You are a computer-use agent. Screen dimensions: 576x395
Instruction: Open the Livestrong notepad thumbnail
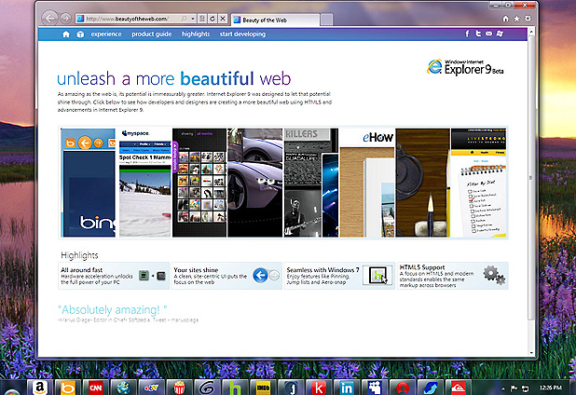coord(479,183)
